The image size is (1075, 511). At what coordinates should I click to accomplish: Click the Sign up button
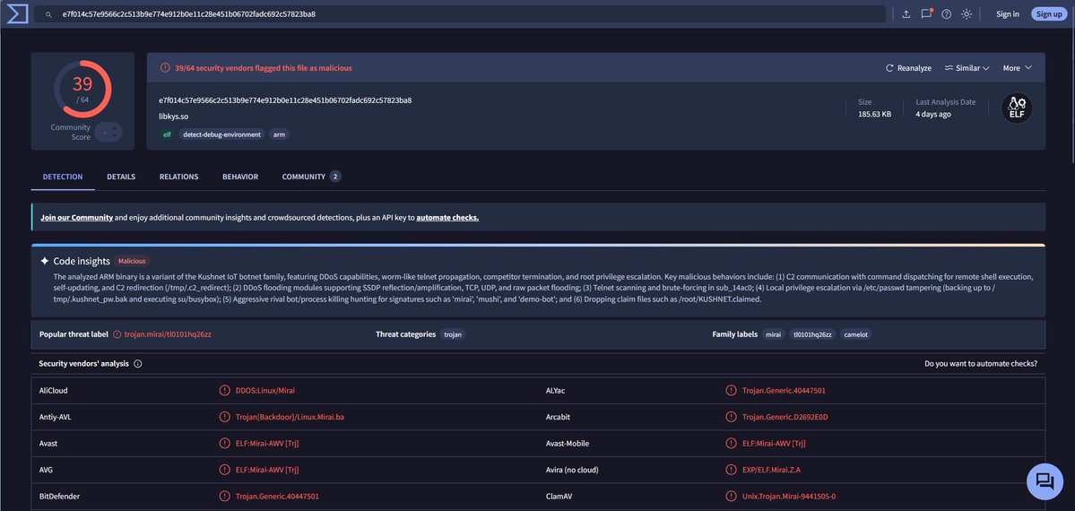1049,13
